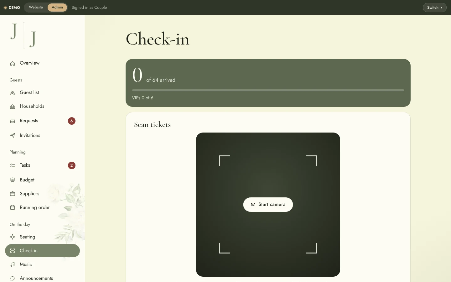The height and width of the screenshot is (282, 451).
Task: Click the Seating layout icon
Action: coord(13,237)
